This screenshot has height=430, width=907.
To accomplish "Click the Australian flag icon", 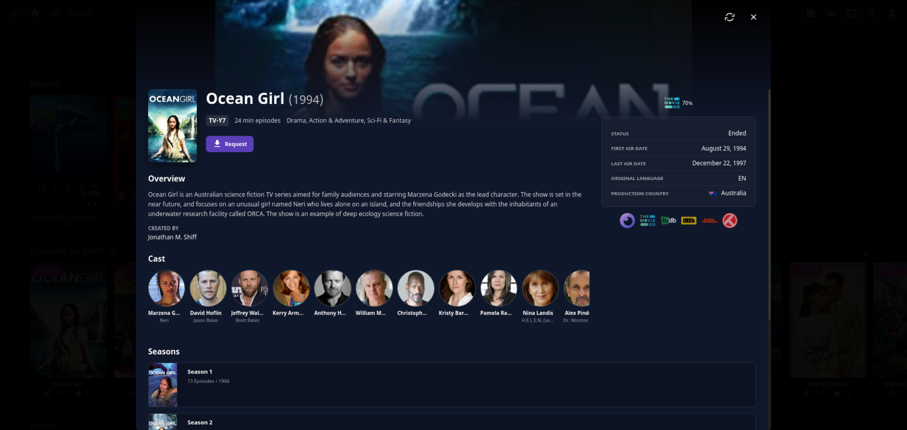I will pyautogui.click(x=713, y=193).
